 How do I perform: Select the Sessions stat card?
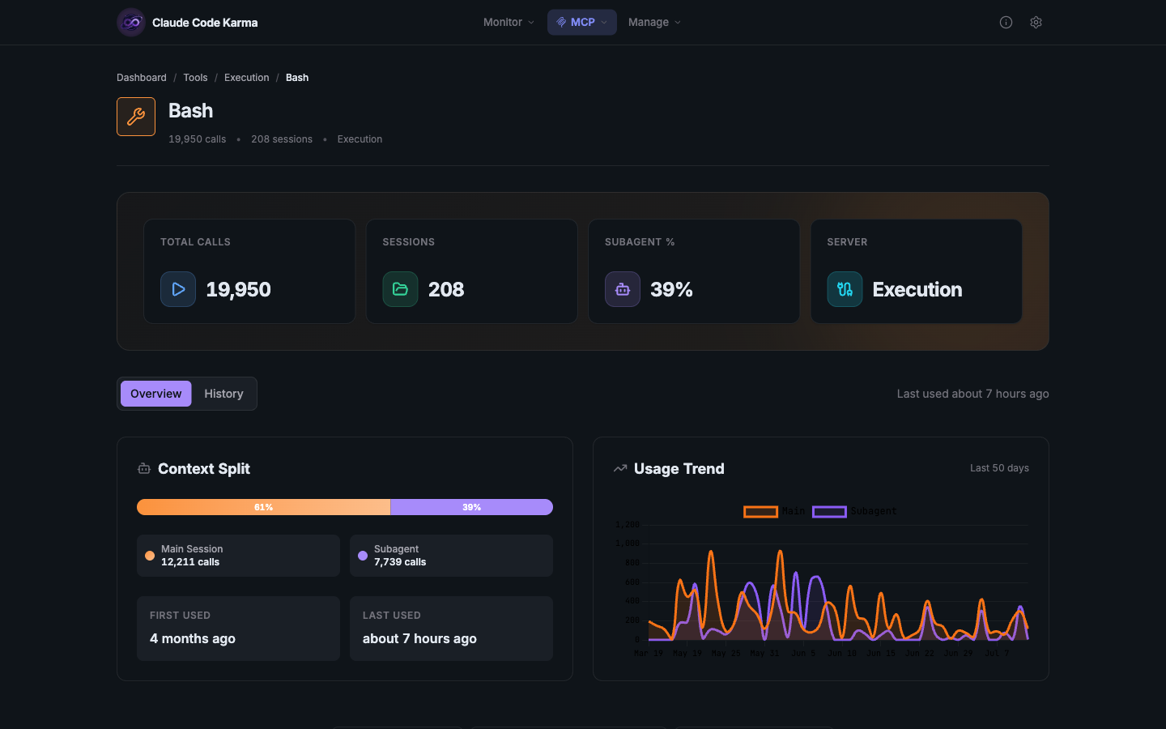472,271
